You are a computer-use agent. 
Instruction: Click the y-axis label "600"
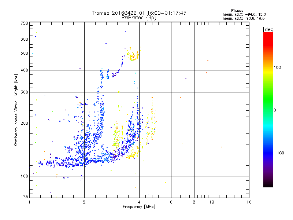click(x=24, y=39)
